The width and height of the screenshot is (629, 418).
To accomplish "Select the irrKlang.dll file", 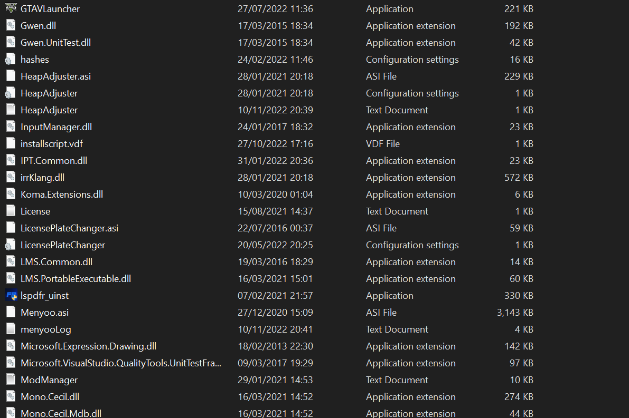I will 42,178.
